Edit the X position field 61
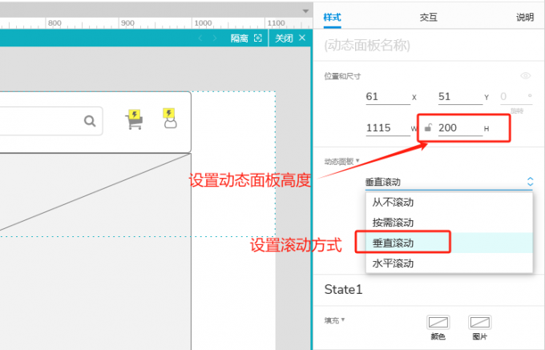The height and width of the screenshot is (350, 545). [x=388, y=97]
